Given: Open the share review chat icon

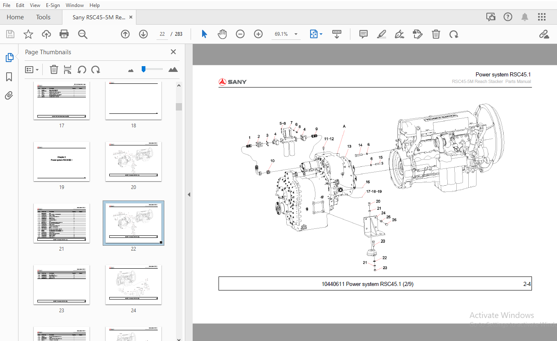Looking at the screenshot, I should [x=491, y=17].
